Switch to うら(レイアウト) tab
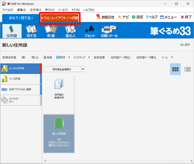 60,18
